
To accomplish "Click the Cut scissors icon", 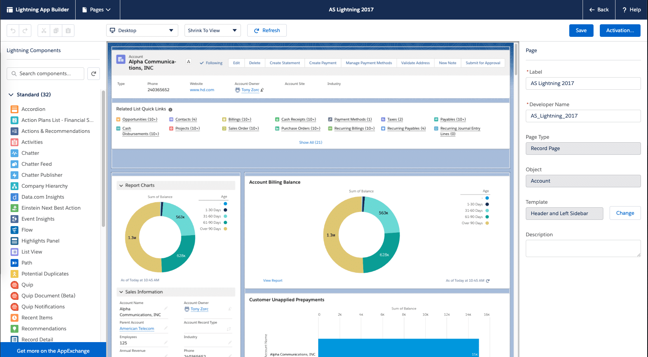I will click(44, 31).
